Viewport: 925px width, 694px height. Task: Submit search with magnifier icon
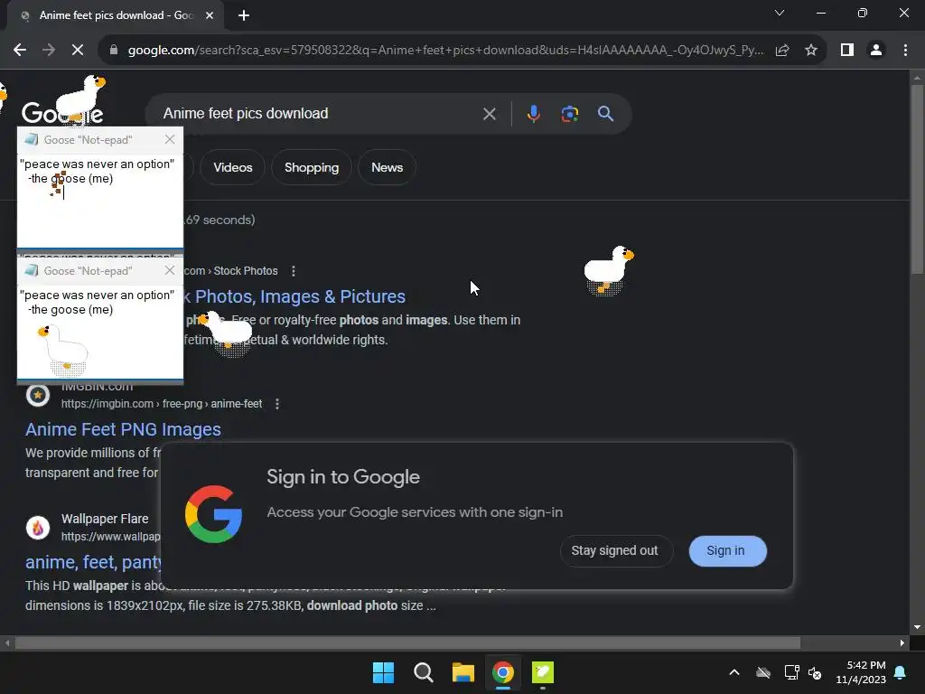[606, 113]
